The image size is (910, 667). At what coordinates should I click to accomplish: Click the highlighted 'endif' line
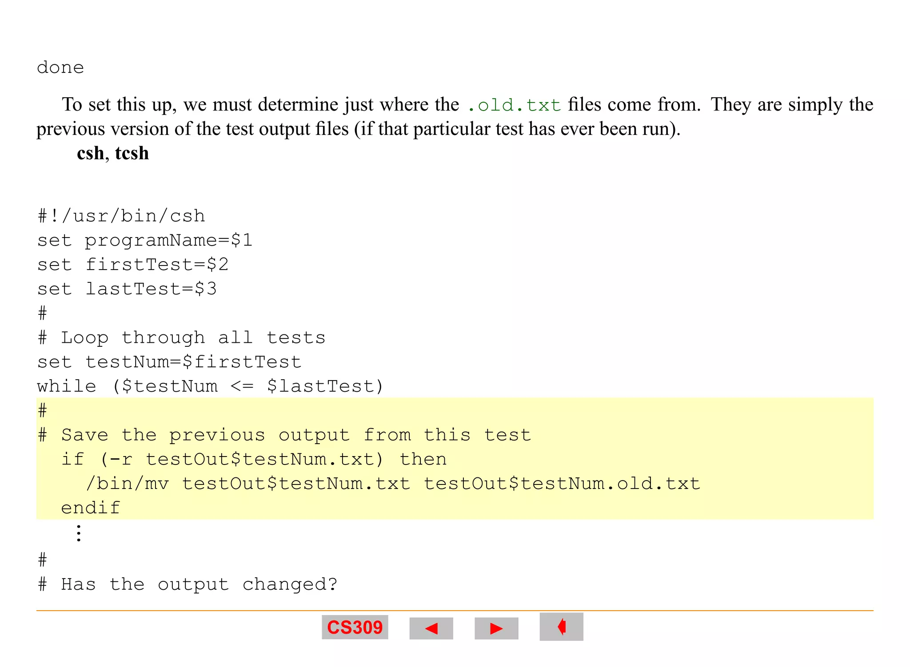[x=91, y=508]
